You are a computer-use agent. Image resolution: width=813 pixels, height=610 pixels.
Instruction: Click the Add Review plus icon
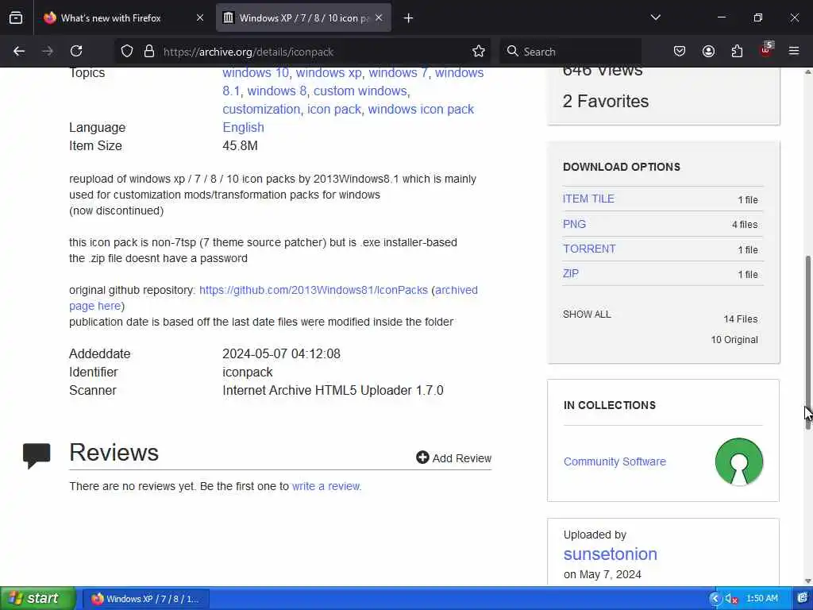pos(422,457)
